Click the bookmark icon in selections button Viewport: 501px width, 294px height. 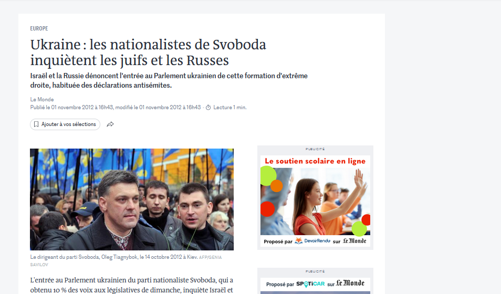coord(36,124)
